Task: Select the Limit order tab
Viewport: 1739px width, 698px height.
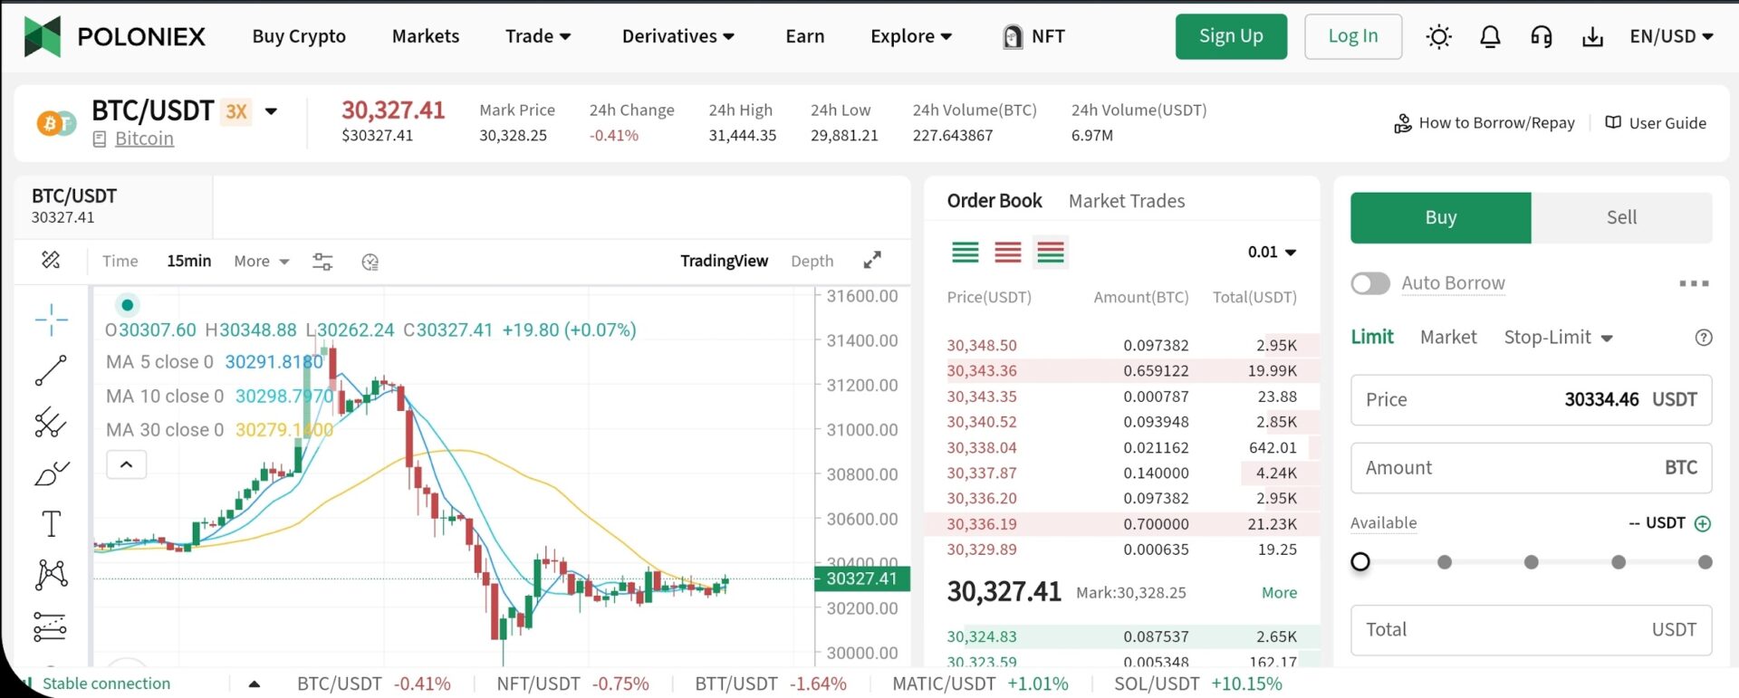Action: 1372,338
